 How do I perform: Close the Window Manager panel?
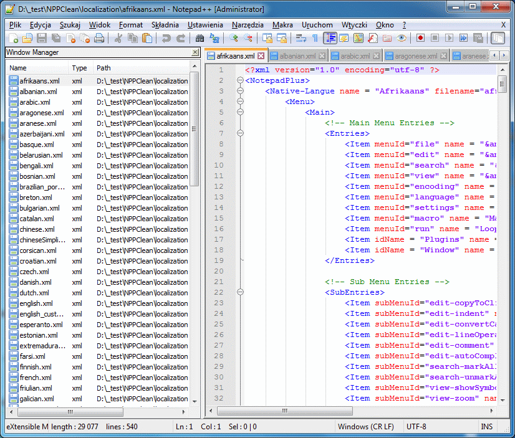tap(195, 52)
